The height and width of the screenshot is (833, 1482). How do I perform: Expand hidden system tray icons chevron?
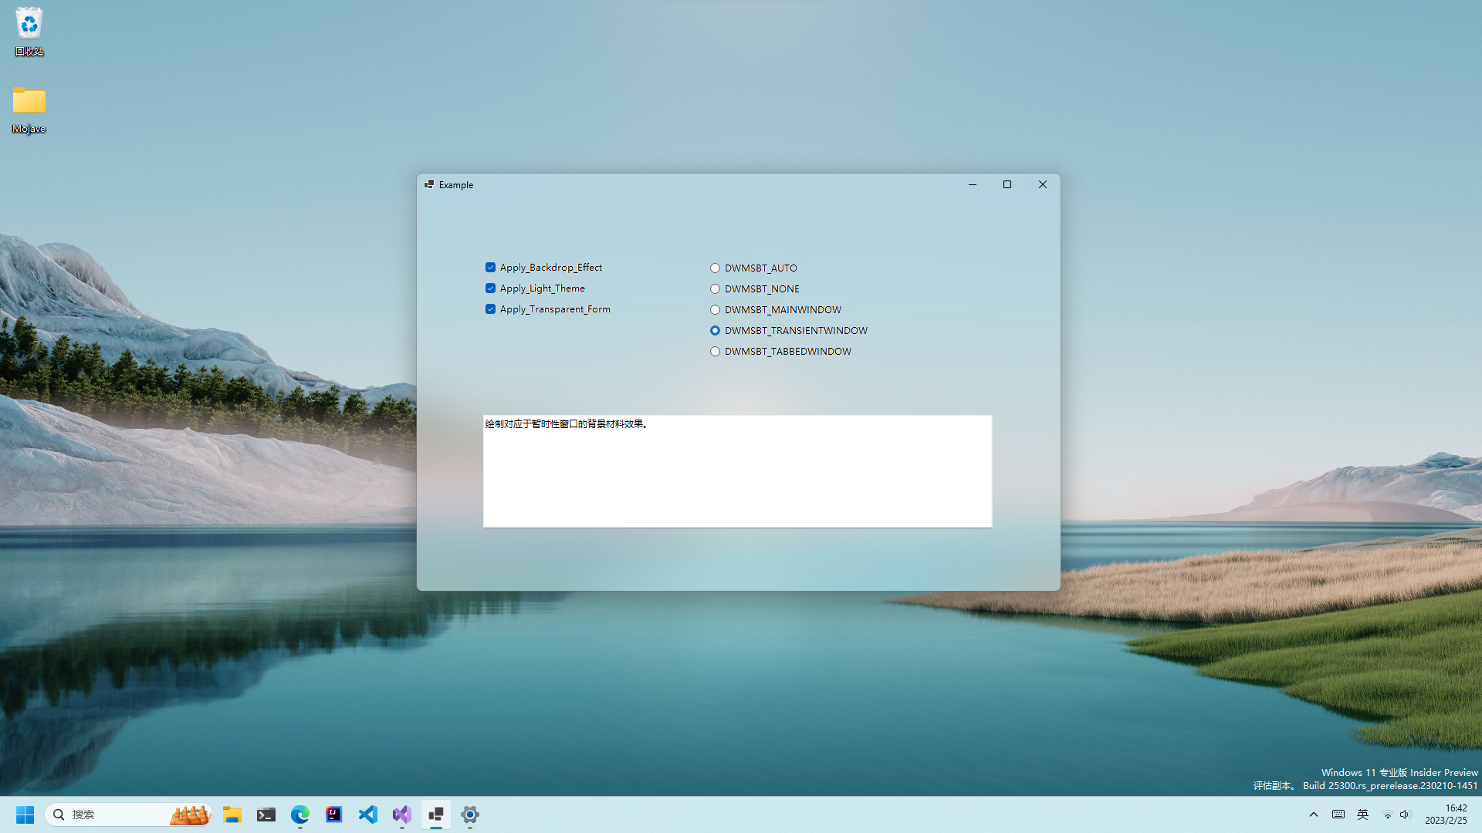[x=1314, y=814]
